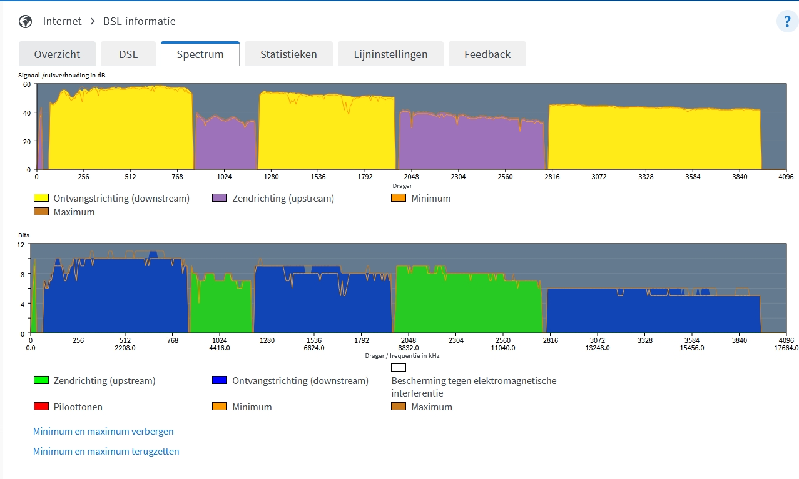Go to the Statistieken tab

click(x=288, y=54)
